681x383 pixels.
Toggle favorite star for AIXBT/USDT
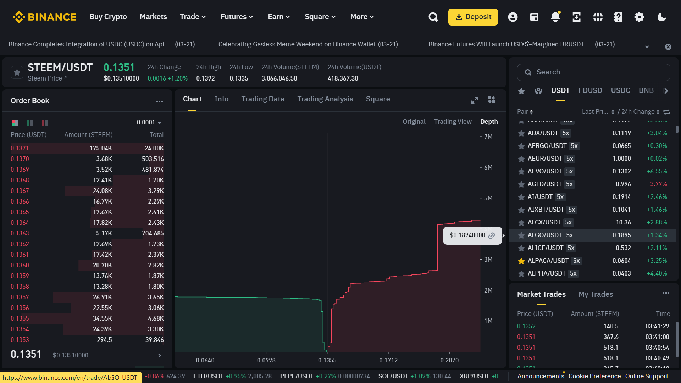pyautogui.click(x=521, y=210)
